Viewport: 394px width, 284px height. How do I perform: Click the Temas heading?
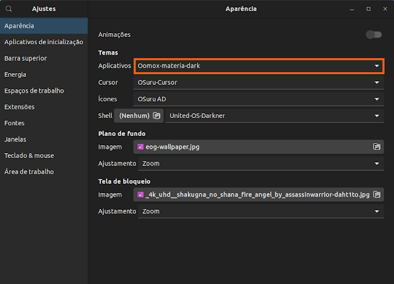[108, 53]
